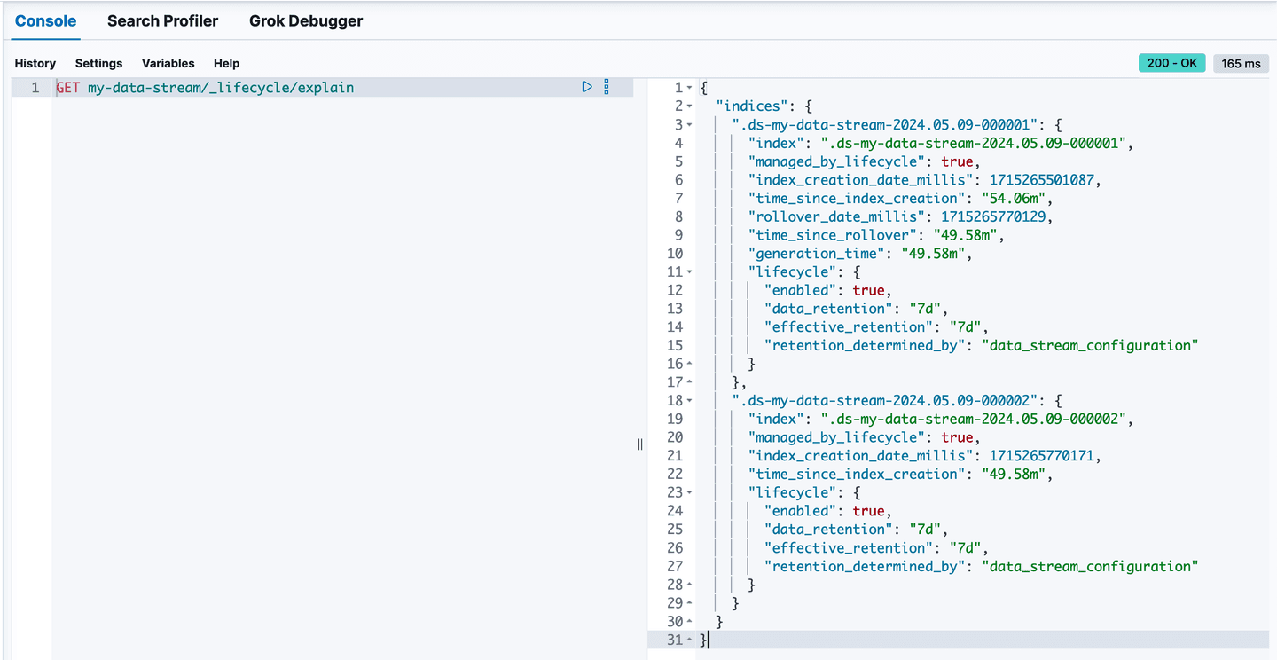Image resolution: width=1277 pixels, height=660 pixels.
Task: Open the Grok Debugger tab
Action: (x=305, y=20)
